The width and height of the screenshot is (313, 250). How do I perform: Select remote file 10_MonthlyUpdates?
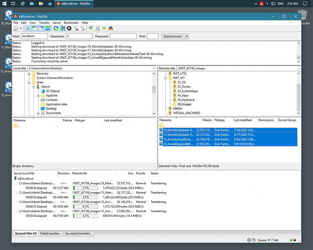pos(228,130)
